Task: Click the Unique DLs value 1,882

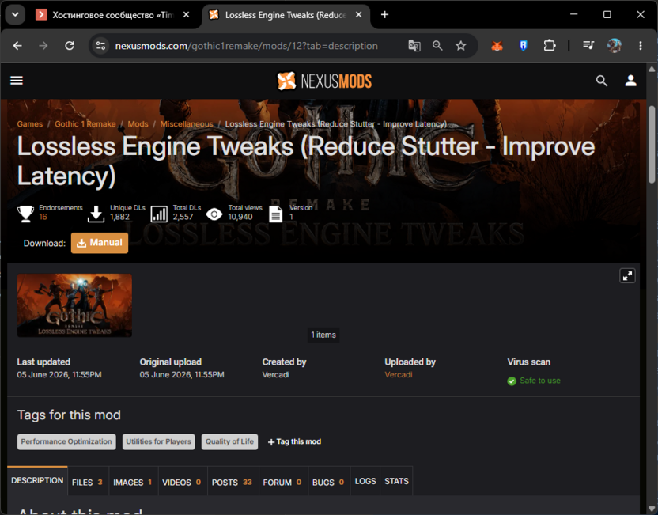Action: [119, 217]
